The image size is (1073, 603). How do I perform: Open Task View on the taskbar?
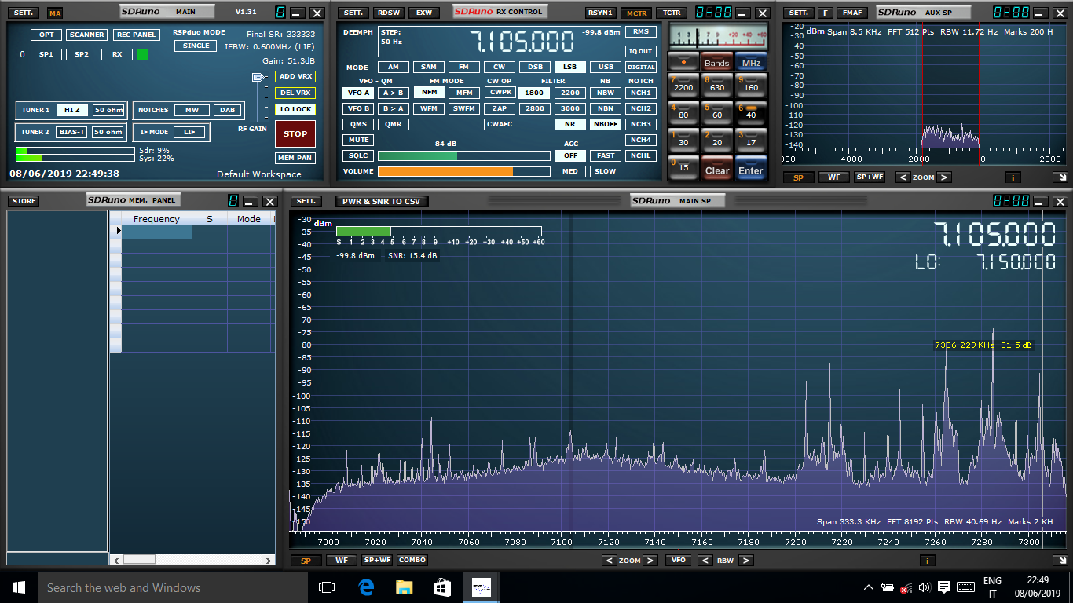327,587
